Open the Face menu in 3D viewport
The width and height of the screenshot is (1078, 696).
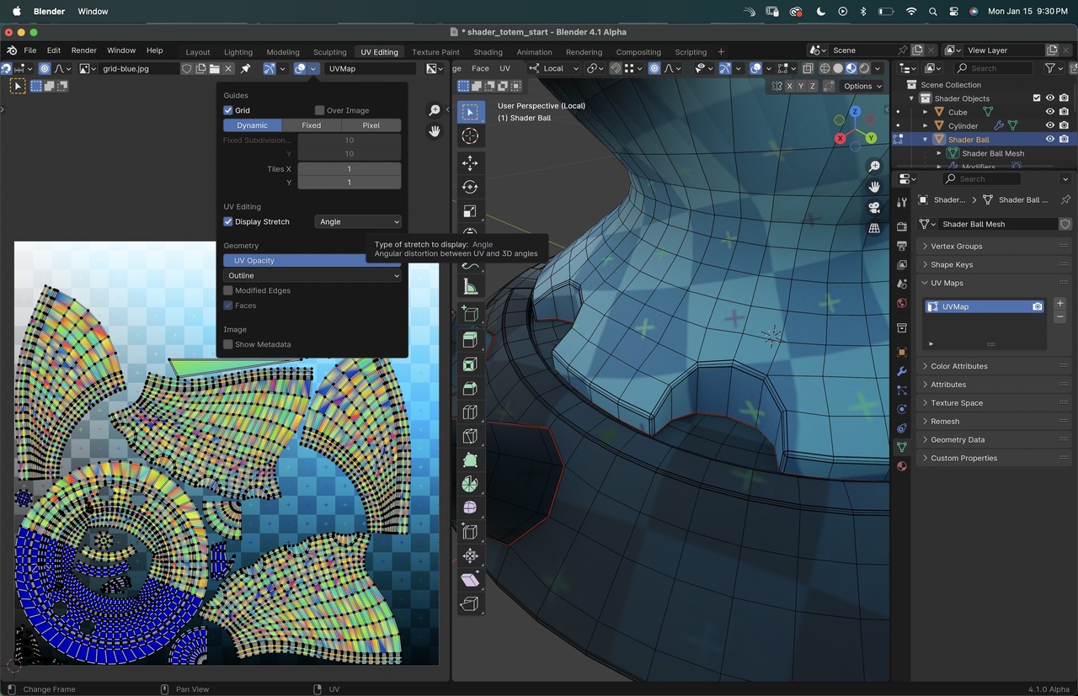(x=480, y=68)
